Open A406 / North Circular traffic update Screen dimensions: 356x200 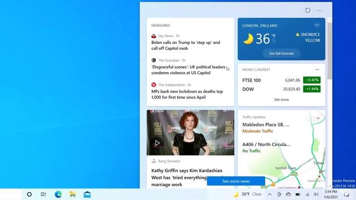266,144
